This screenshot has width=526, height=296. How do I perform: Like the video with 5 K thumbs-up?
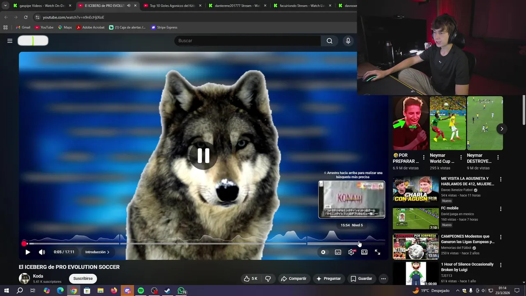pyautogui.click(x=250, y=278)
